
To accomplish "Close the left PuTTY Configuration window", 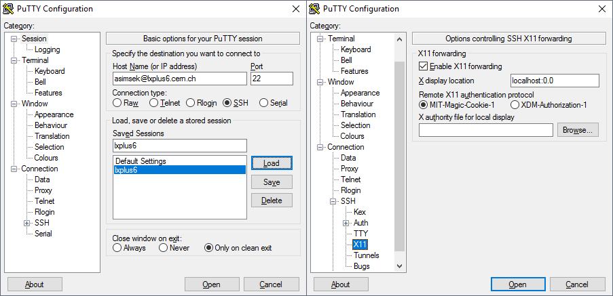I will pyautogui.click(x=297, y=9).
